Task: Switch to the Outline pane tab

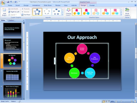Action: pyautogui.click(x=11, y=20)
